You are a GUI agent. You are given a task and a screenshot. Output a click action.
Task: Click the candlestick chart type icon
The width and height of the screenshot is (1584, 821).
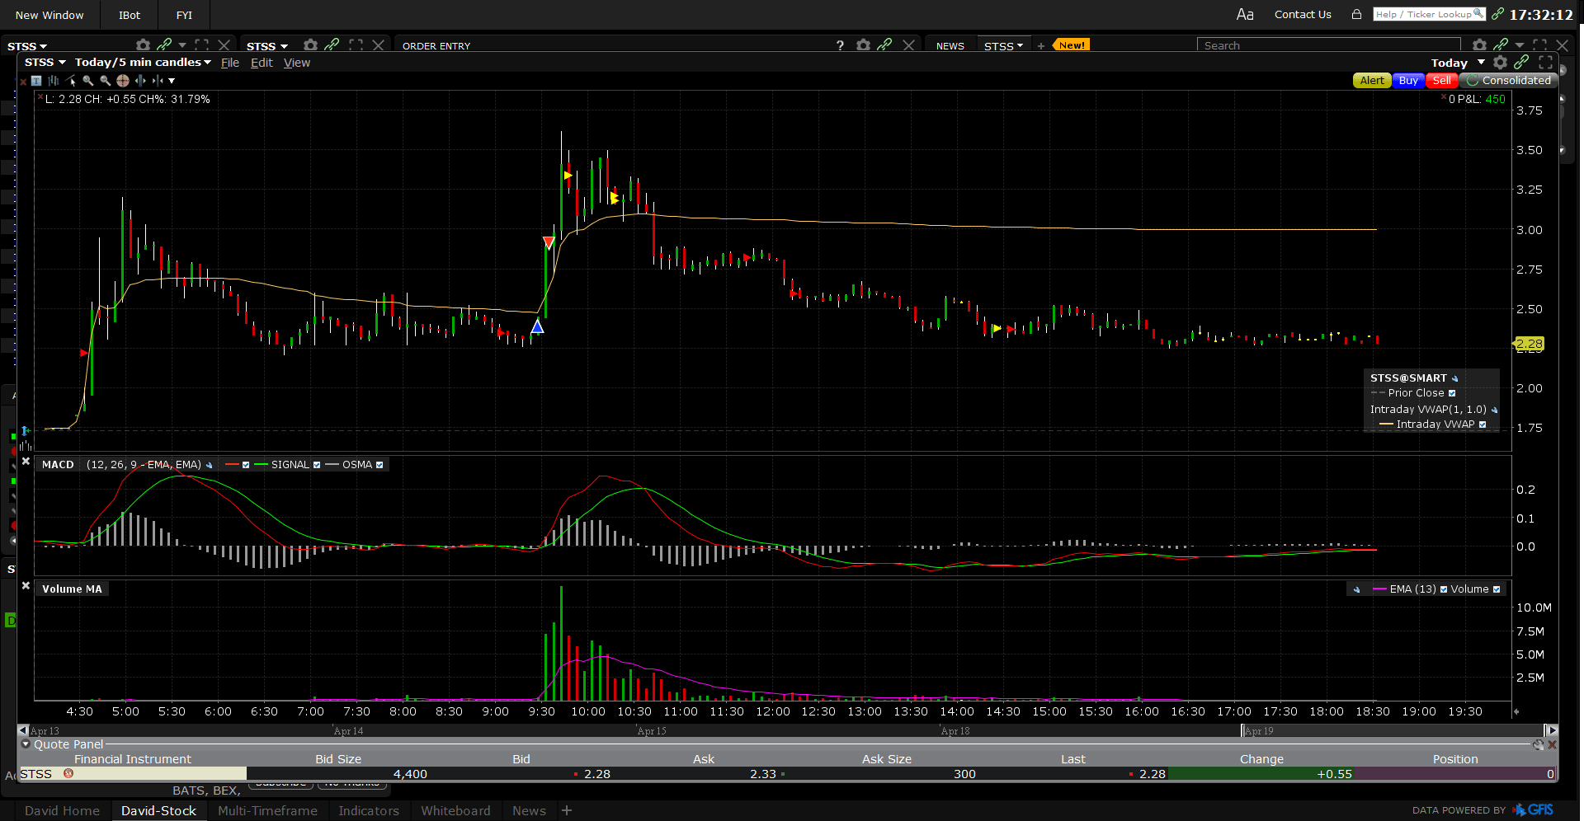54,81
